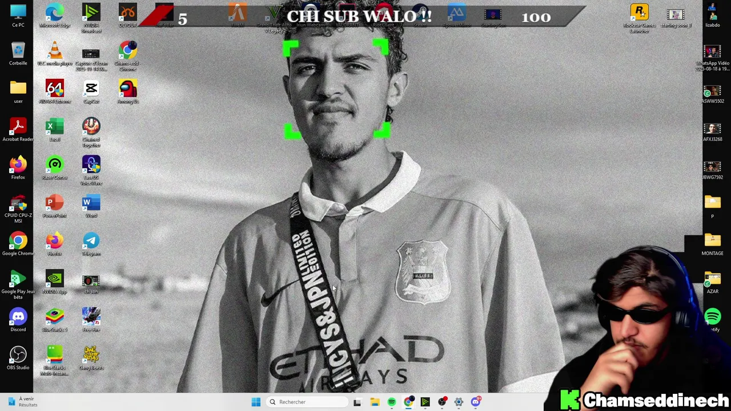Image resolution: width=731 pixels, height=411 pixels.
Task: Select the DEVOUR game icon
Action: click(127, 15)
